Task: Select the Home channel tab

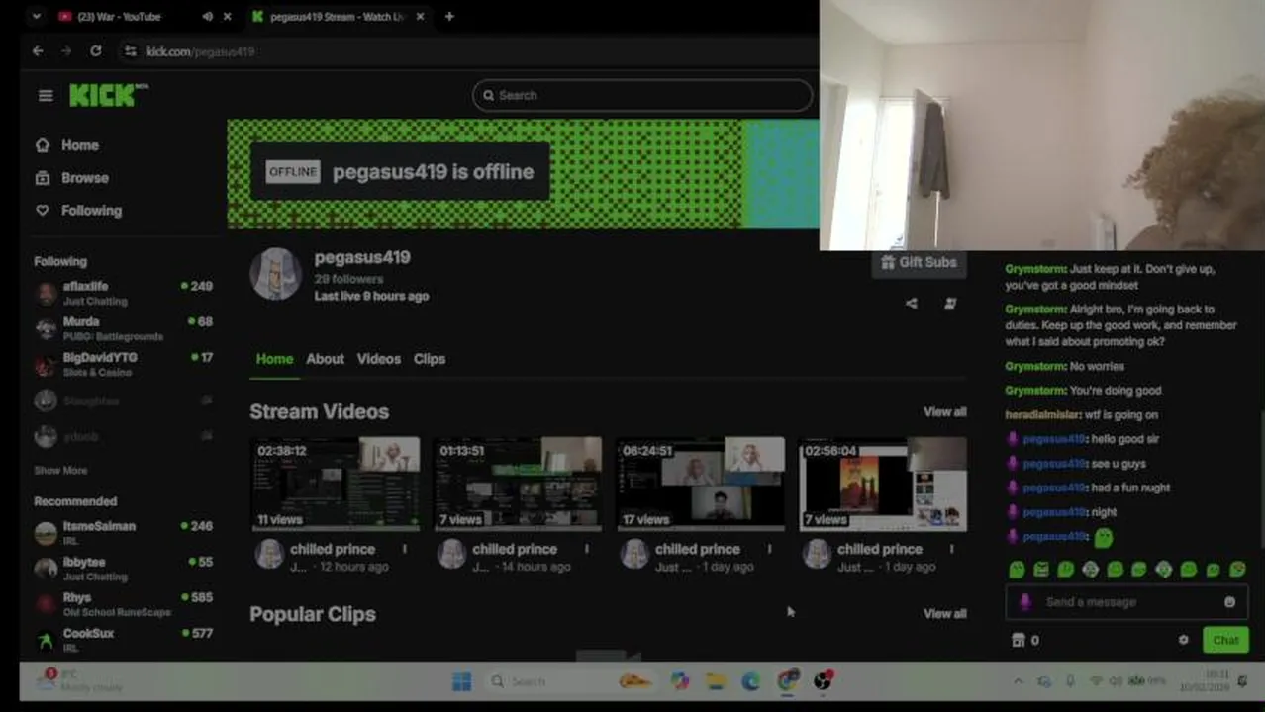Action: click(x=274, y=359)
